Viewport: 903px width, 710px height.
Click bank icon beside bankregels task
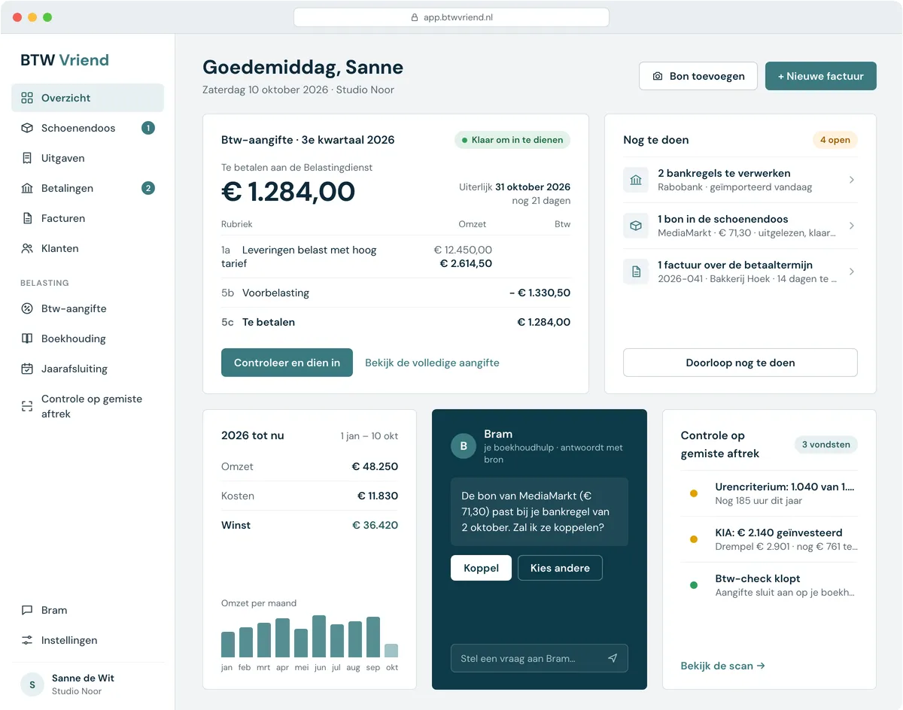tap(636, 180)
